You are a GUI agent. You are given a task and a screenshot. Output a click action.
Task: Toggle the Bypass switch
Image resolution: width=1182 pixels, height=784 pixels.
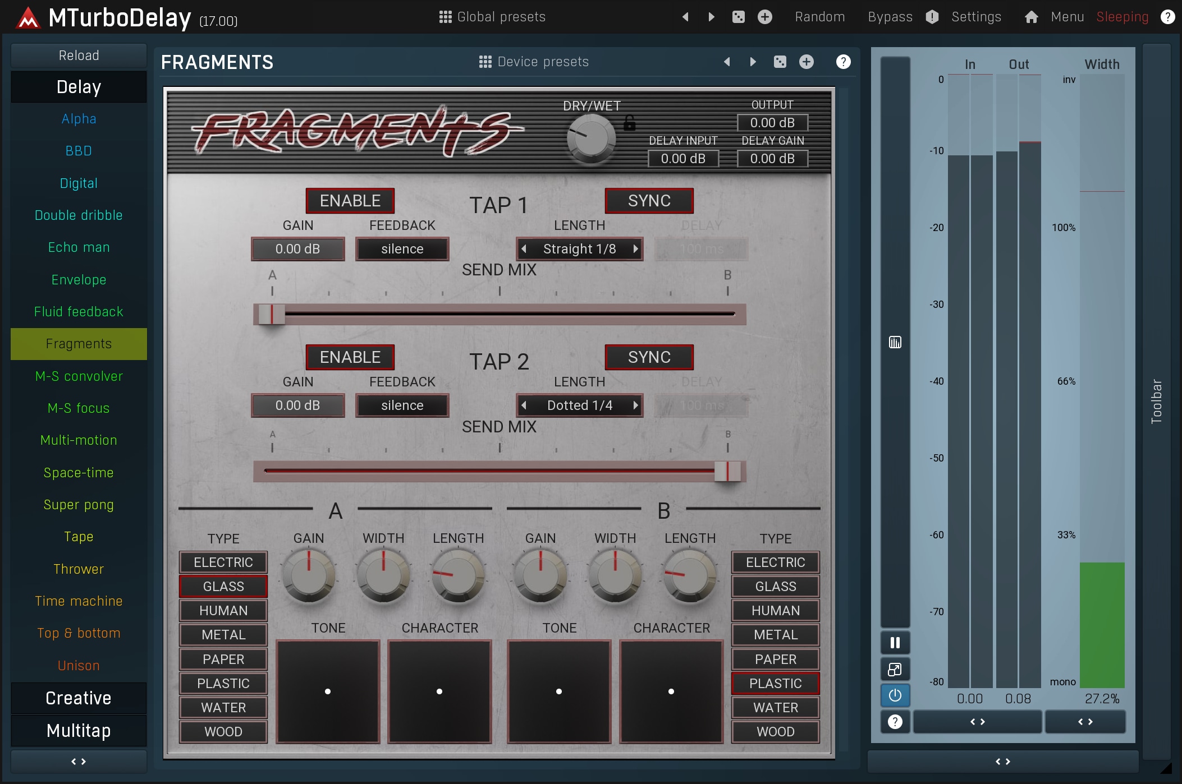[890, 17]
